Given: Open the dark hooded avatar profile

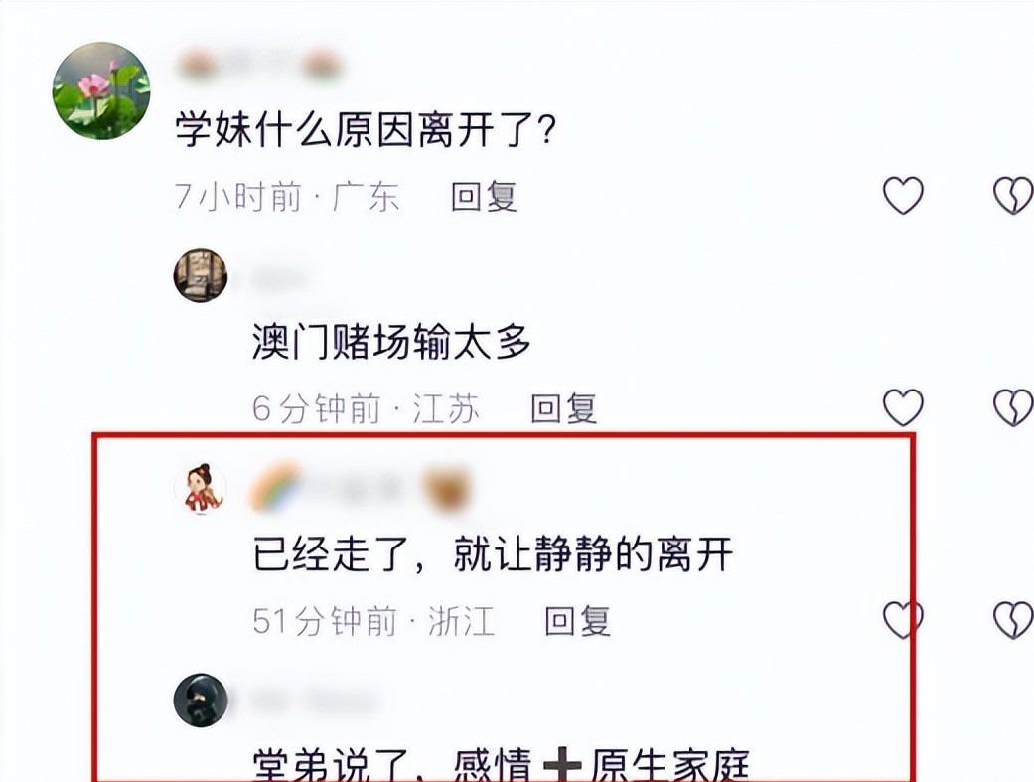Looking at the screenshot, I should point(201,701).
